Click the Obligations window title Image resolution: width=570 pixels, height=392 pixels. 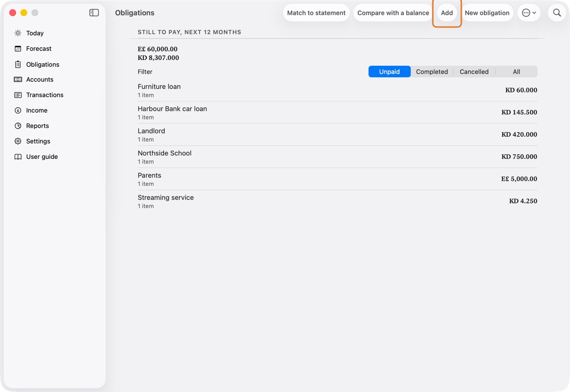pyautogui.click(x=134, y=13)
